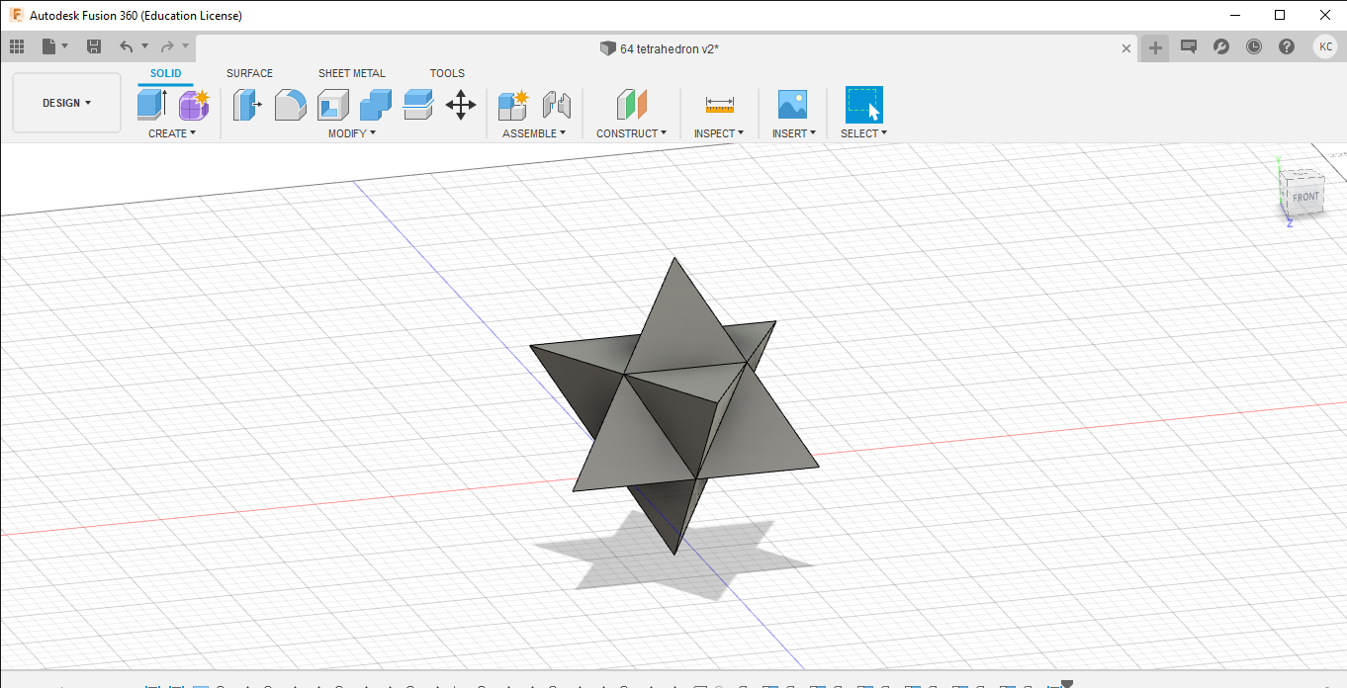Open the SHEET METAL tab
The width and height of the screenshot is (1347, 688).
point(352,73)
